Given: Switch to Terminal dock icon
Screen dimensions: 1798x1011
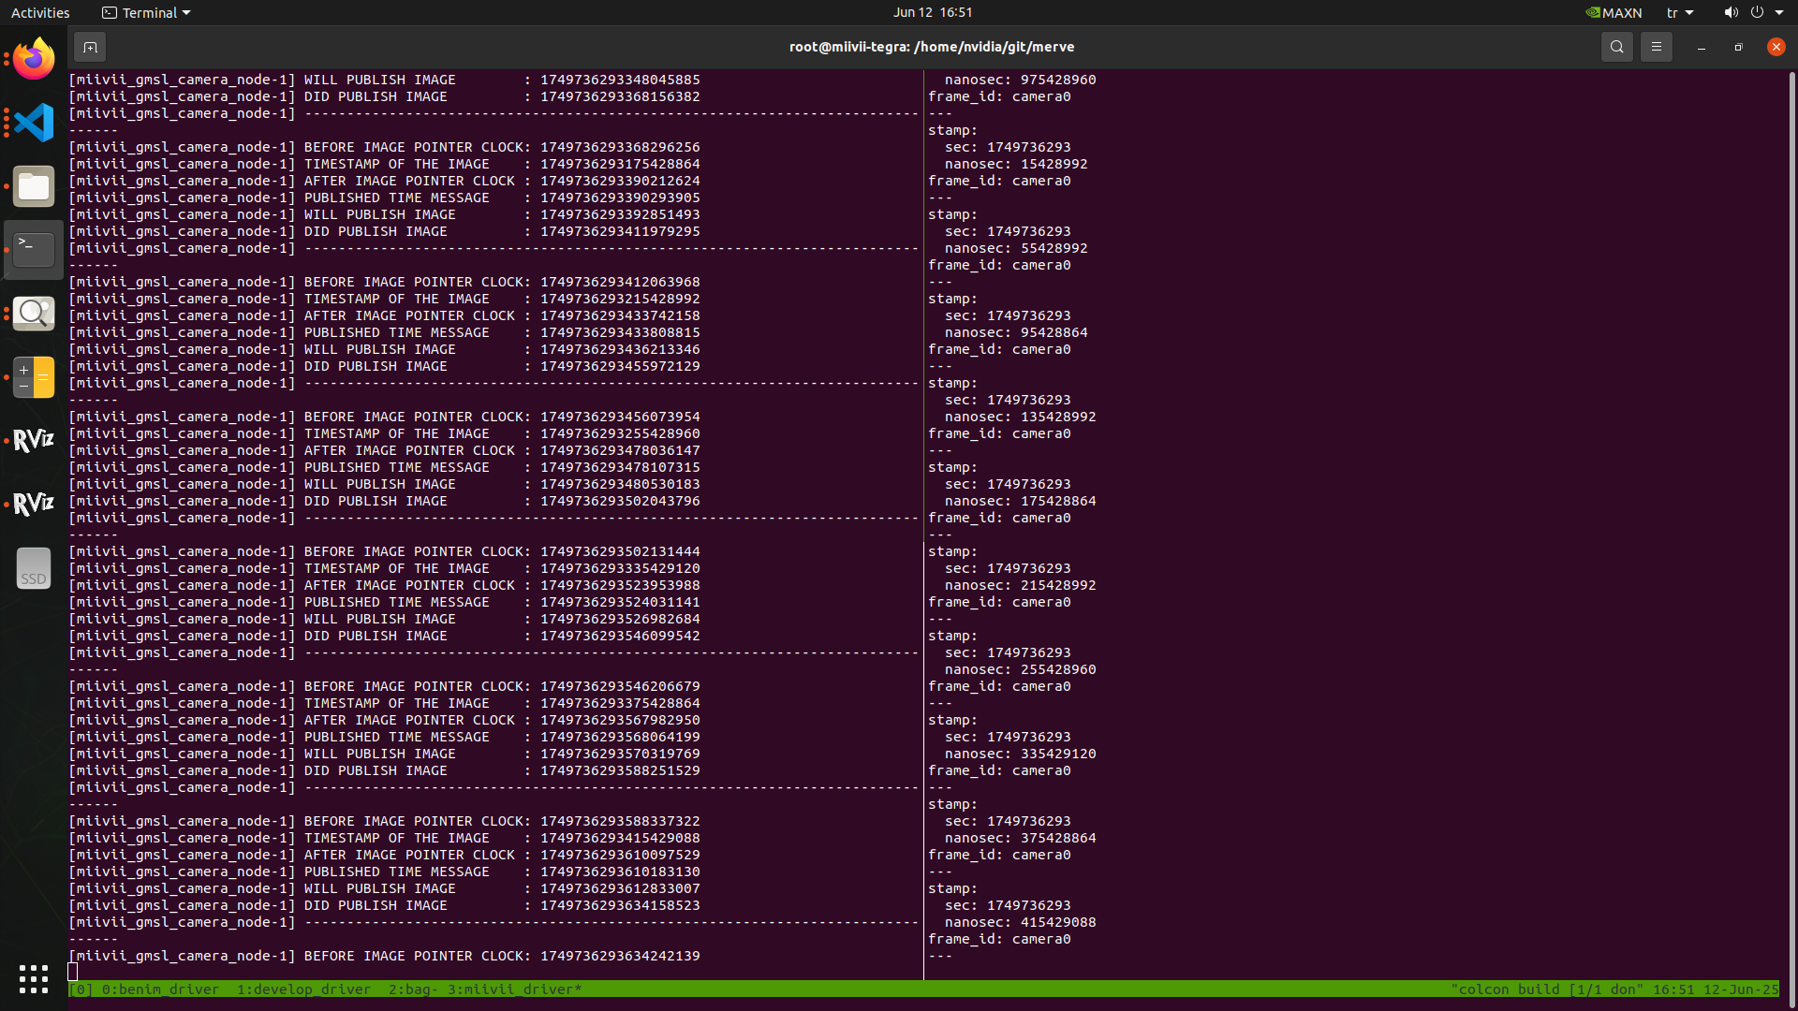Looking at the screenshot, I should tap(34, 250).
